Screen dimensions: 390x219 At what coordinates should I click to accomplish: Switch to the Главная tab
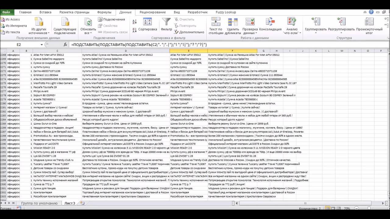(x=25, y=12)
